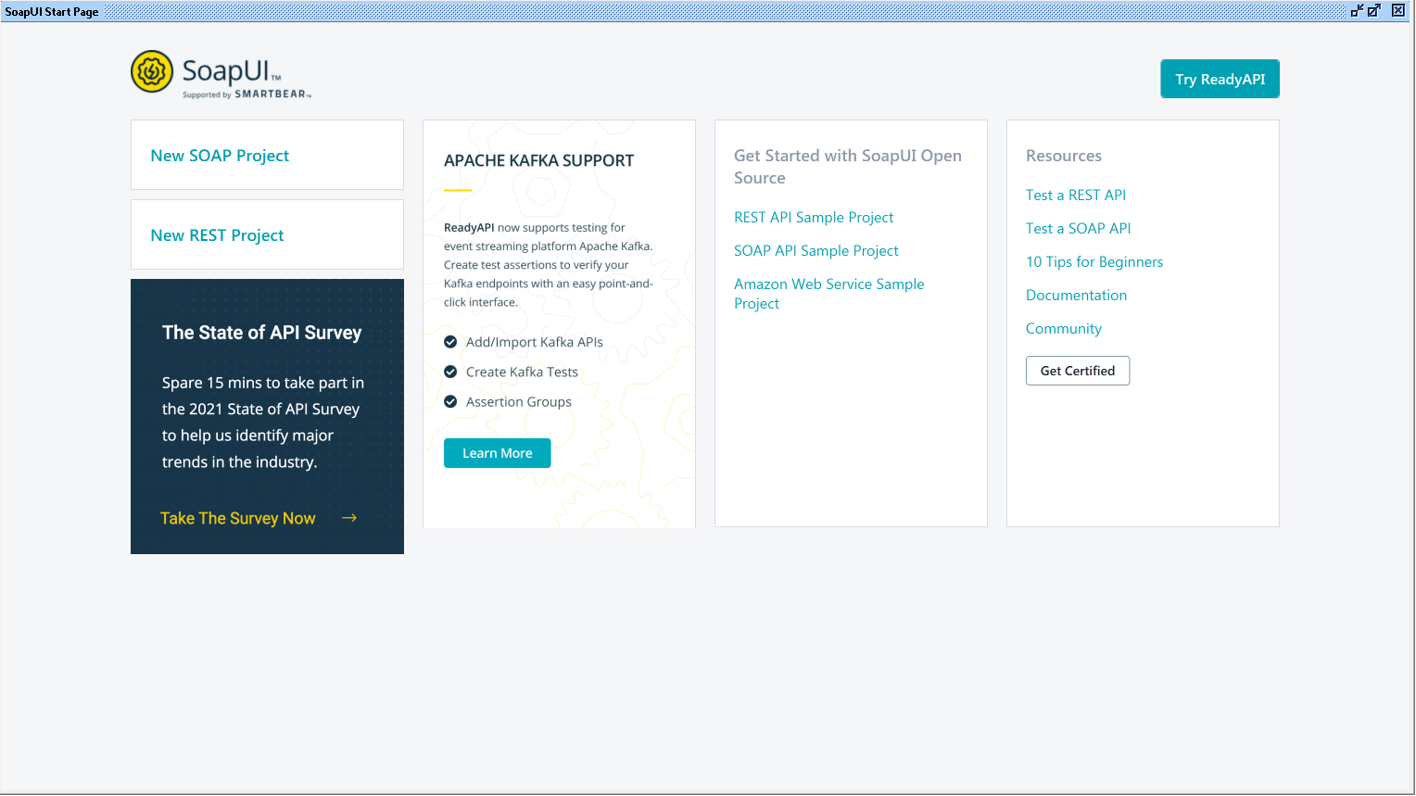Open the REST API Sample Project
The height and width of the screenshot is (796, 1416).
point(814,217)
